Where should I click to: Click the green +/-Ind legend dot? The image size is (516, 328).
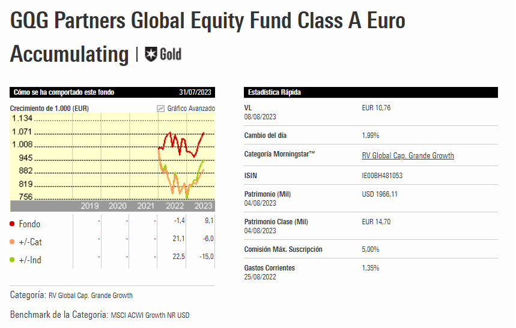click(13, 260)
